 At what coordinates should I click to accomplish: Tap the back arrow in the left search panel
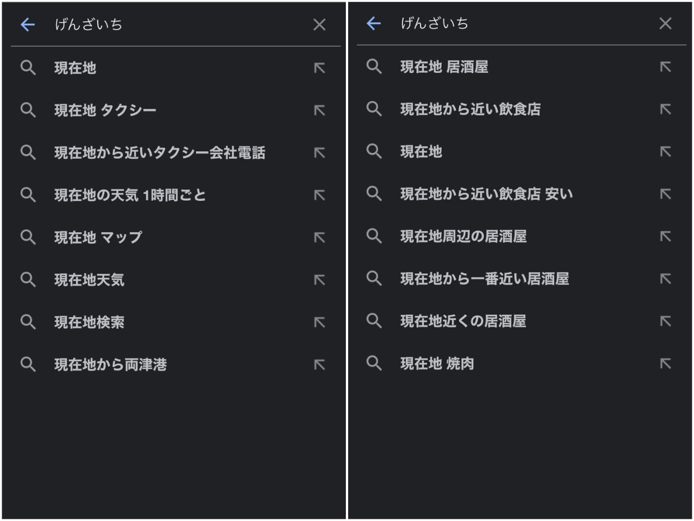(x=28, y=24)
